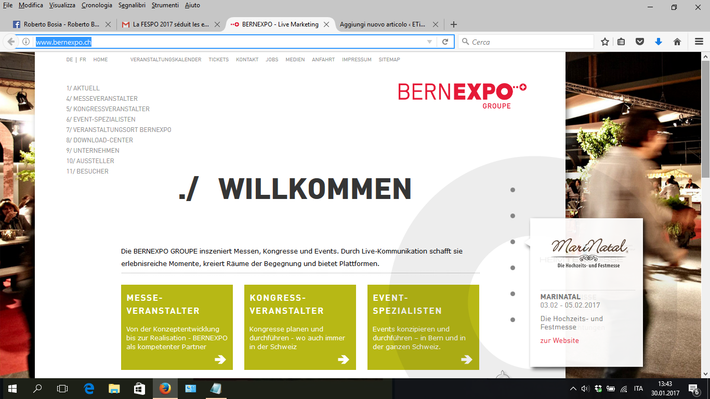Close the BERNEXPO - Live Marketing tab
Viewport: 710px width, 399px height.
[326, 24]
